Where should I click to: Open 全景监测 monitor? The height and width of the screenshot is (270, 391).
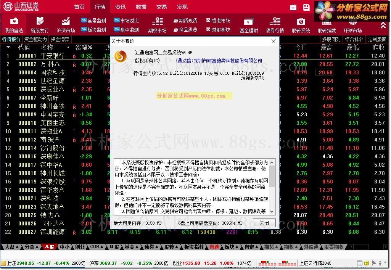[x=93, y=21]
